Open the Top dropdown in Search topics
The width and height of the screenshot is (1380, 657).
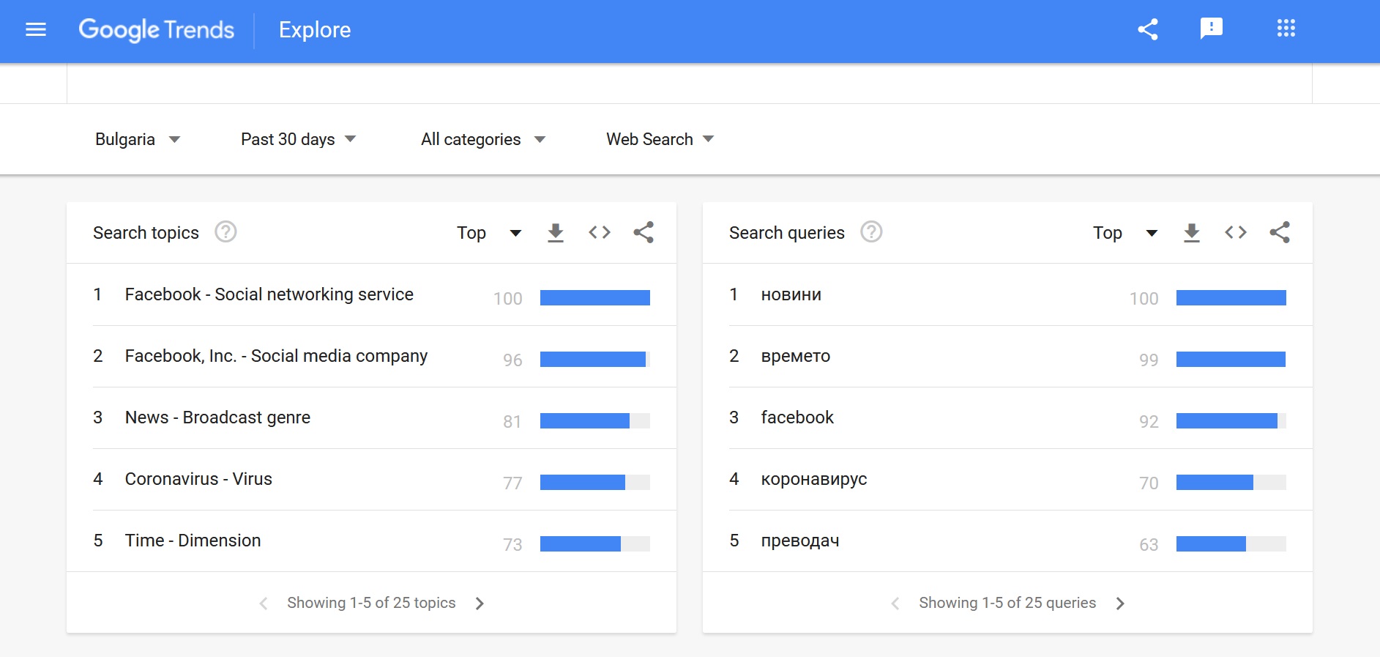489,233
